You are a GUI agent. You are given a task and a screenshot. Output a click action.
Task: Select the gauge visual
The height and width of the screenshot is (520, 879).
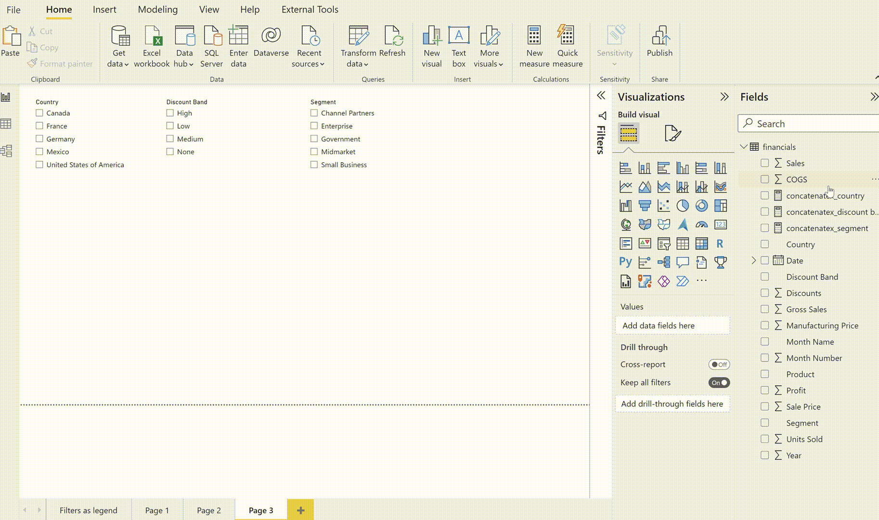(701, 225)
